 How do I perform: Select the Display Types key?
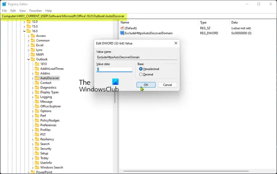point(49,92)
